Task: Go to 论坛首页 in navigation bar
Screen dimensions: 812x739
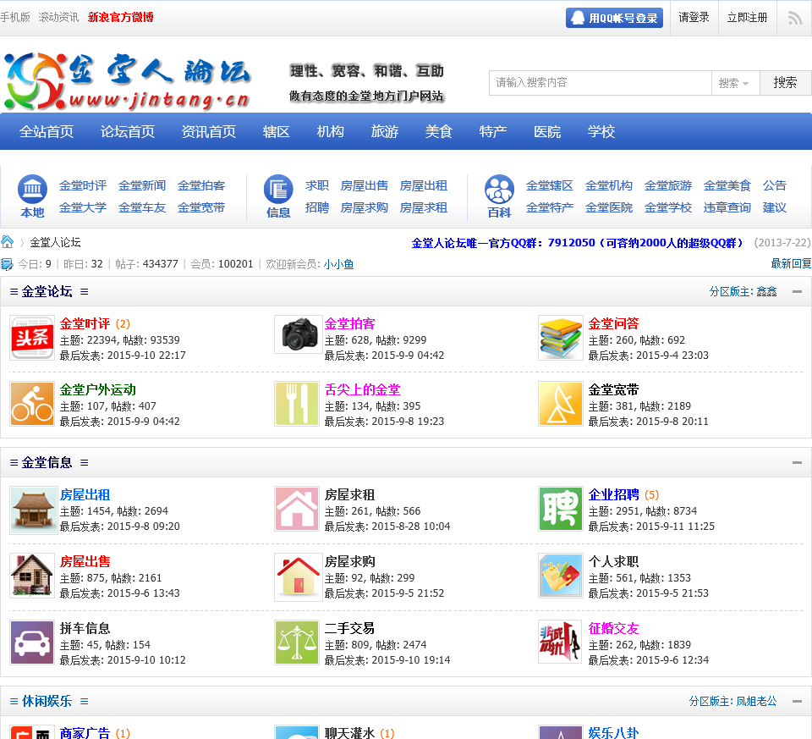Action: [128, 131]
